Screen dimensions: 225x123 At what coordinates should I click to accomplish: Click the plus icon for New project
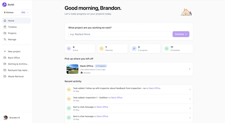pyautogui.click(x=5, y=51)
